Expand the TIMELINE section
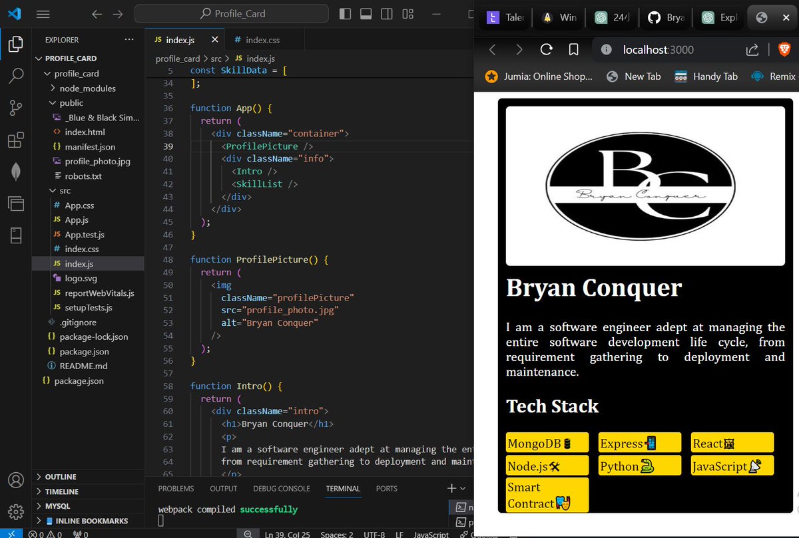The width and height of the screenshot is (799, 538). pyautogui.click(x=61, y=491)
